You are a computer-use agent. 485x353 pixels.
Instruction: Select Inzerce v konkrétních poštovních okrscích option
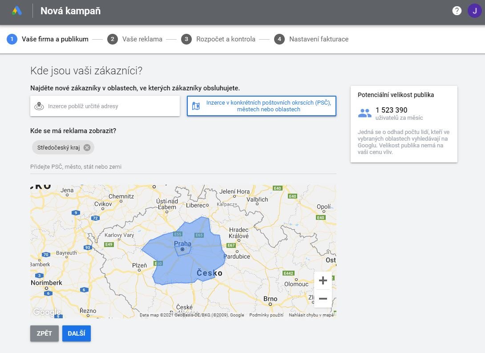(x=261, y=106)
